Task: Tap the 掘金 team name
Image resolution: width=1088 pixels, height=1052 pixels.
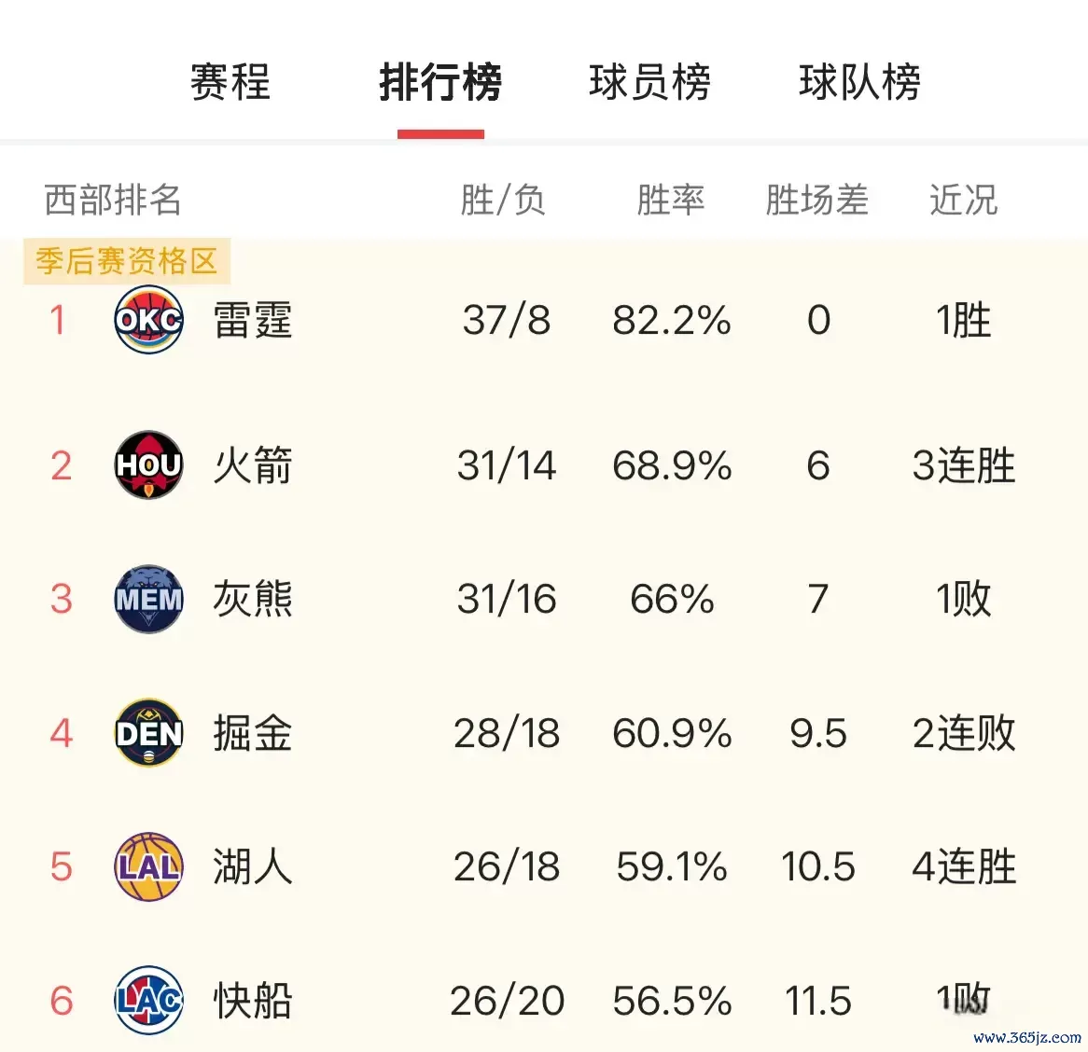Action: (253, 733)
